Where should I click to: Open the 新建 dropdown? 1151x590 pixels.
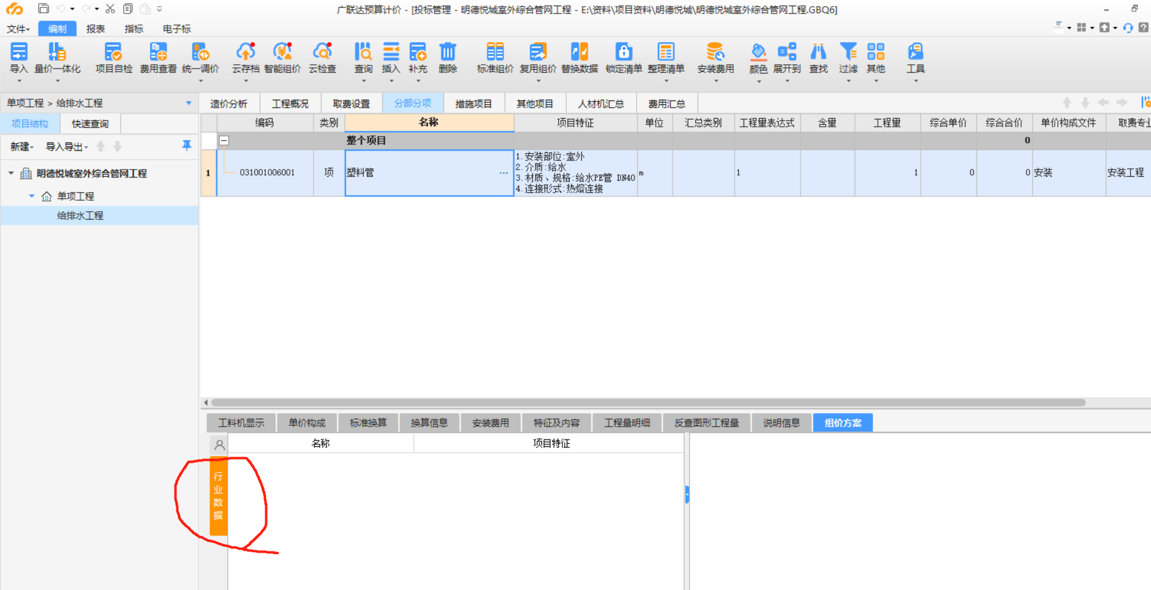21,146
